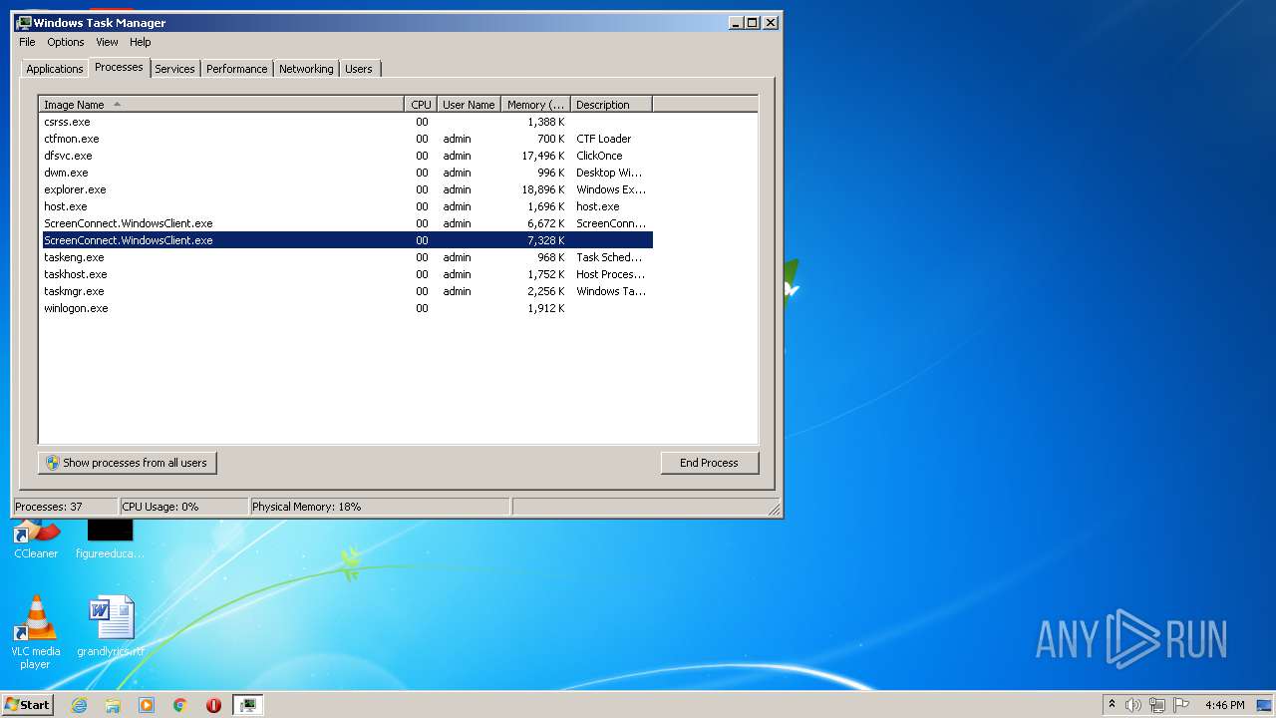Select the host.exe process row
The width and height of the screenshot is (1276, 718).
(346, 206)
